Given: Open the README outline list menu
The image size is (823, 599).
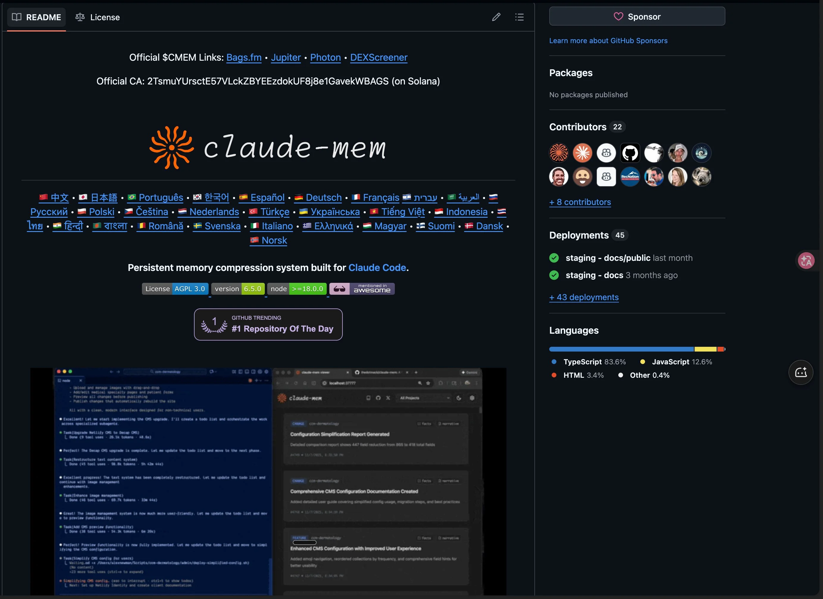Looking at the screenshot, I should (520, 17).
